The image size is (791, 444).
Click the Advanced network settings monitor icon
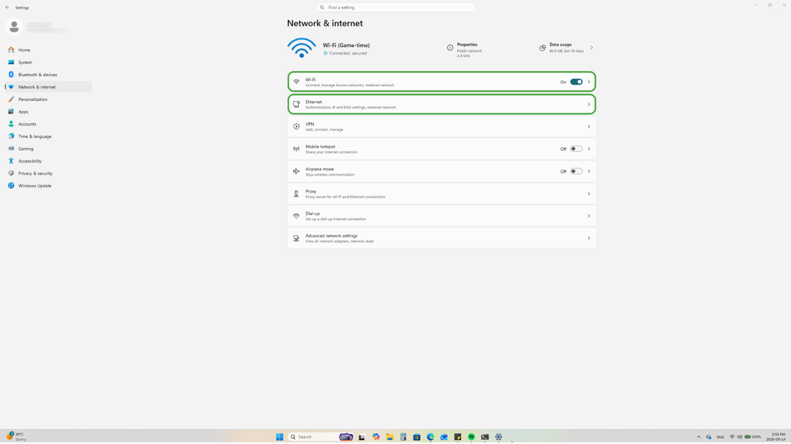296,238
